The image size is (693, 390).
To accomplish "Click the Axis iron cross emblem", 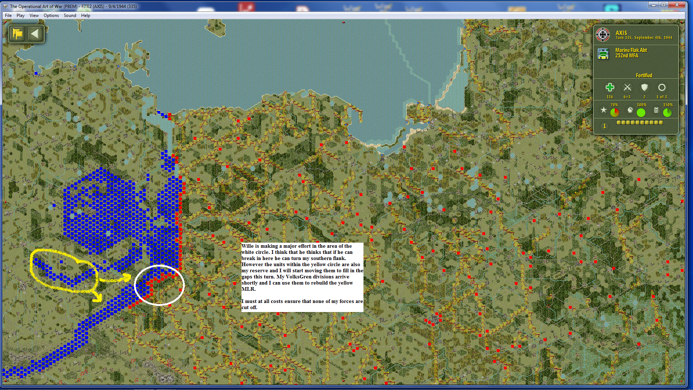I will click(x=603, y=35).
